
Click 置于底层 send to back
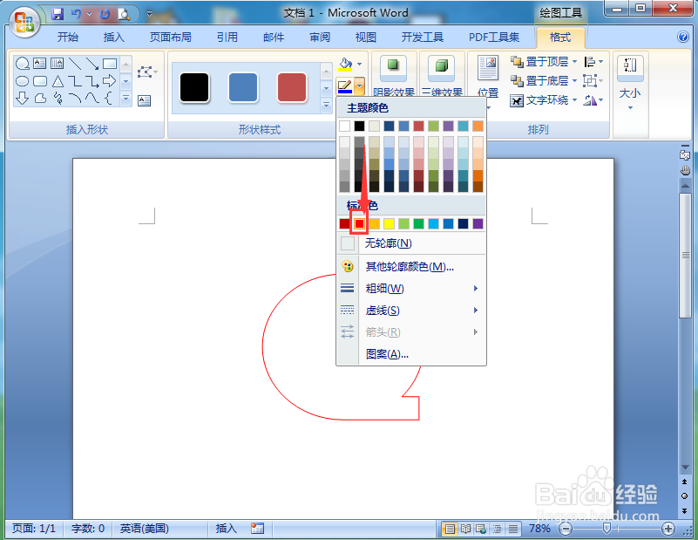pyautogui.click(x=544, y=80)
